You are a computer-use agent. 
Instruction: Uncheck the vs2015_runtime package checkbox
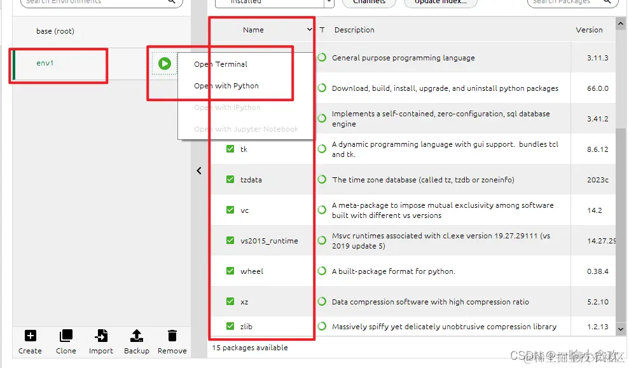click(x=230, y=240)
